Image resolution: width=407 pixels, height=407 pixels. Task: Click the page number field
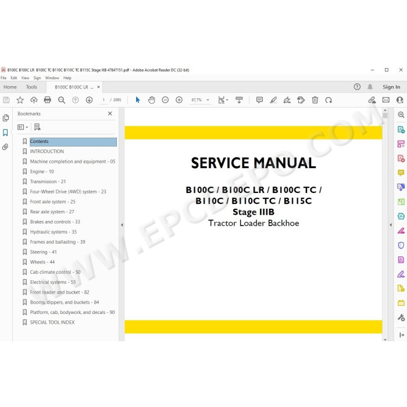pos(103,100)
